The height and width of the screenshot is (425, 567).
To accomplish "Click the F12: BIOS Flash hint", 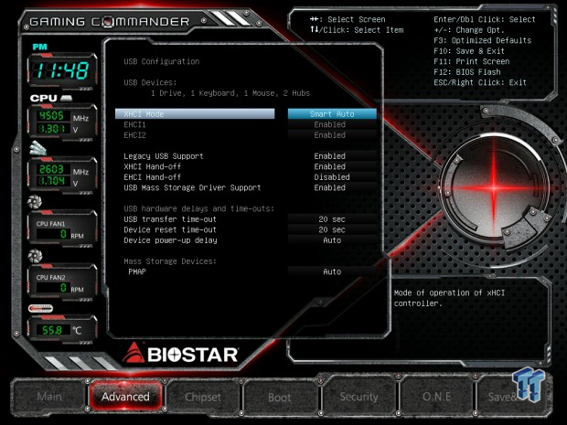I will point(466,72).
